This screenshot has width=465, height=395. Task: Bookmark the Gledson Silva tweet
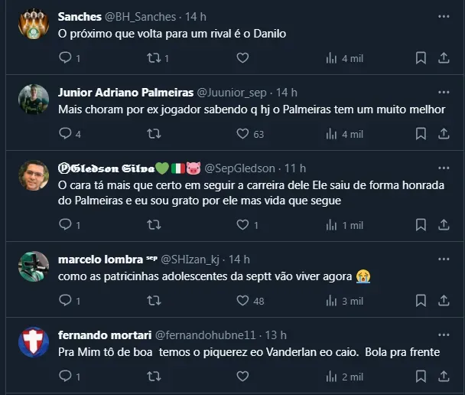coord(420,225)
